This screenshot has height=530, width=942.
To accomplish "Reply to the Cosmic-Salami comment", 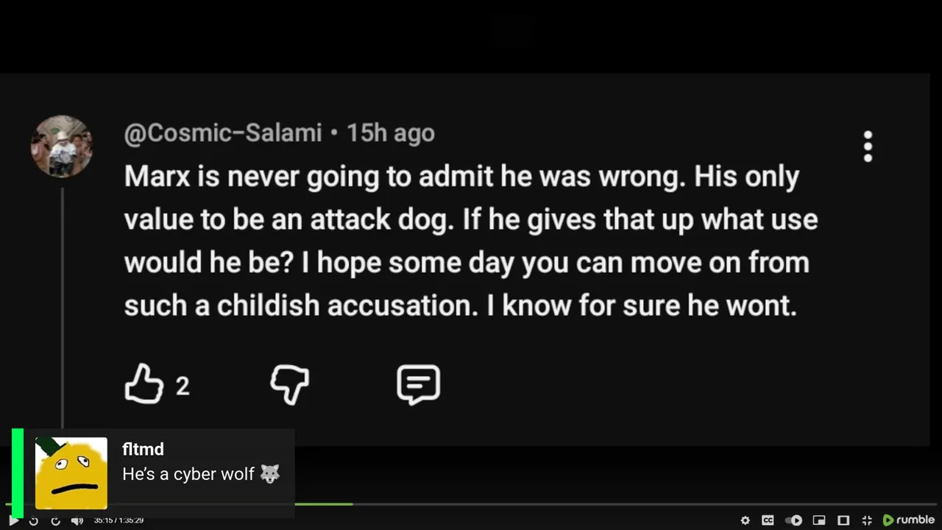I will pos(418,384).
